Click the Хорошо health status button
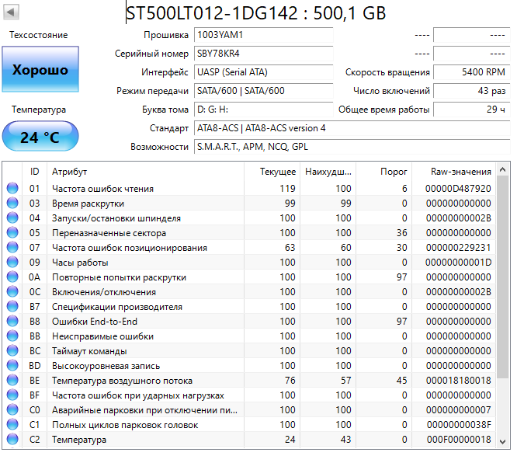This screenshot has width=517, height=456. point(40,69)
